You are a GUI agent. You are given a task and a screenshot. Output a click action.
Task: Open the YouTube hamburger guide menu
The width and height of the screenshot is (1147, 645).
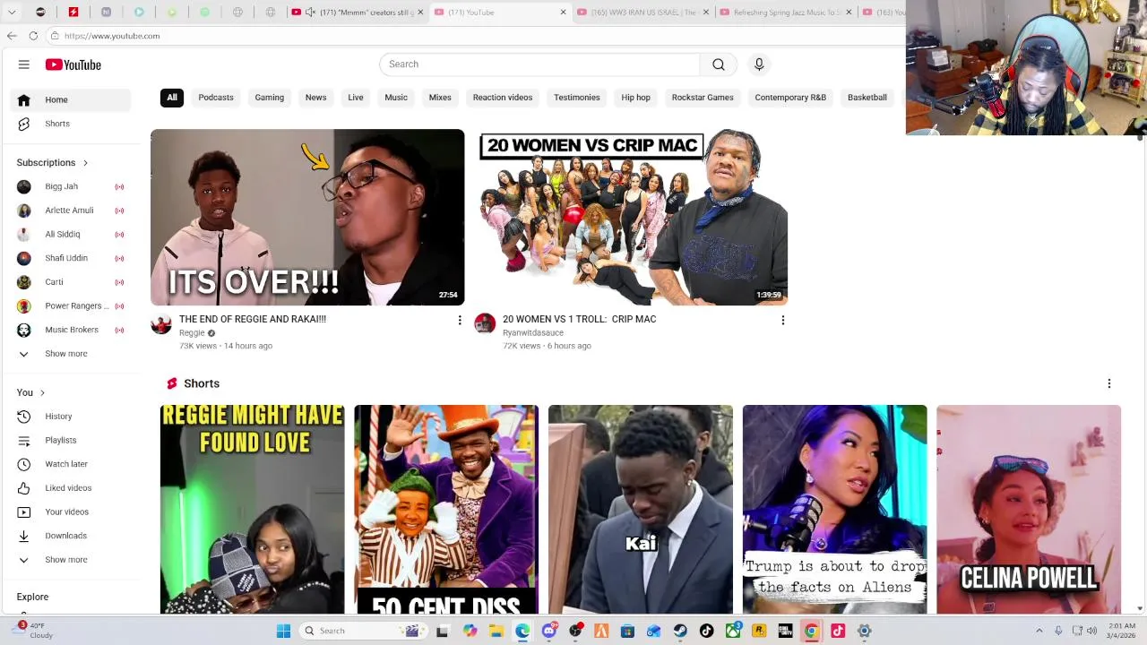tap(24, 64)
